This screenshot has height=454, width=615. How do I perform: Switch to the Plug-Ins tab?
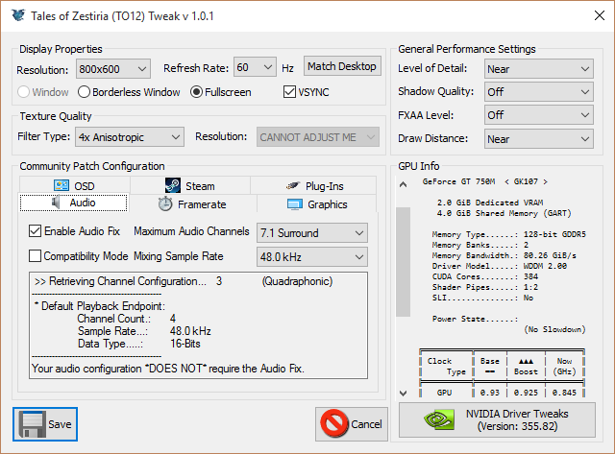point(313,185)
